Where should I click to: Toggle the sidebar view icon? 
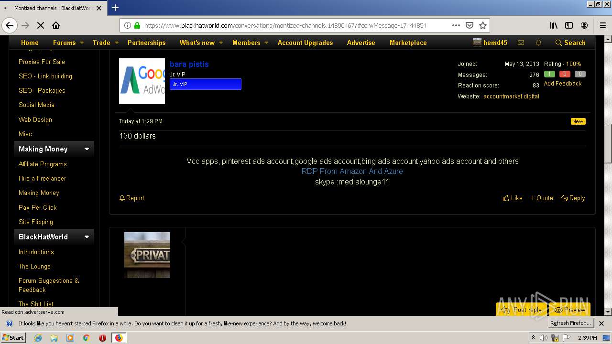pos(569,25)
